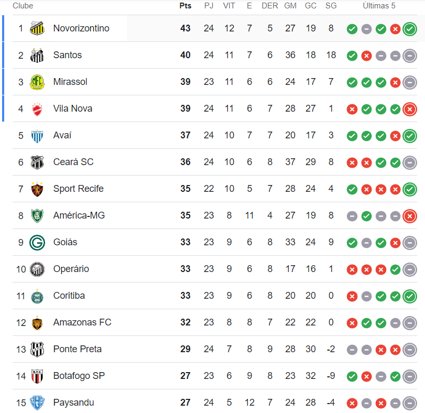Open the Botafogo SP team row

(79, 376)
